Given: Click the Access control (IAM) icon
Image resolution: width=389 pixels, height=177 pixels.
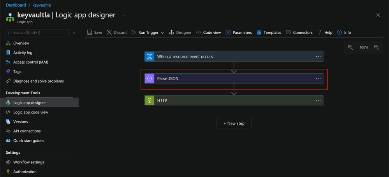Looking at the screenshot, I should (x=8, y=62).
